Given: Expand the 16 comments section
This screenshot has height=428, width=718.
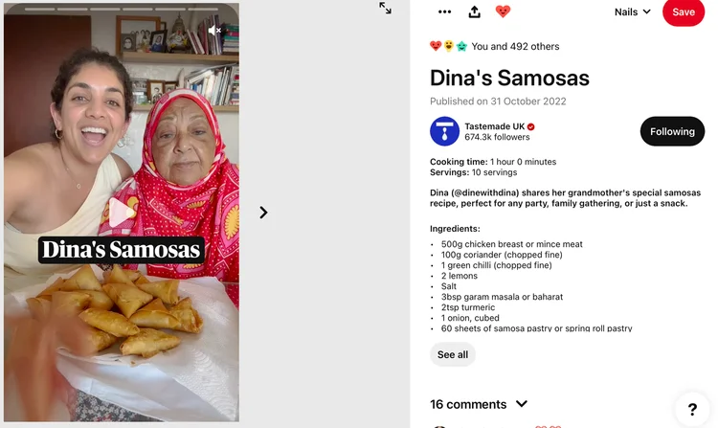Looking at the screenshot, I should [522, 404].
